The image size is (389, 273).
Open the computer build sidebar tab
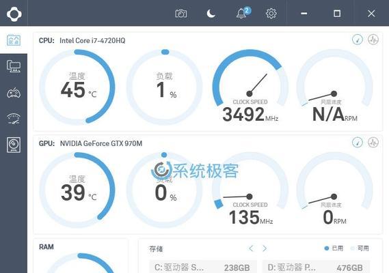point(14,66)
